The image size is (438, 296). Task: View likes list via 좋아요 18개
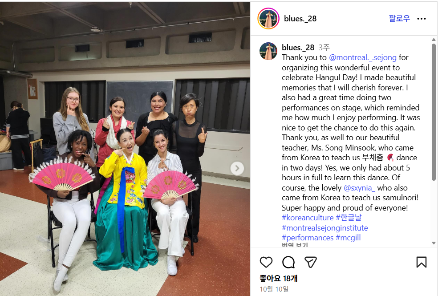pyautogui.click(x=279, y=278)
